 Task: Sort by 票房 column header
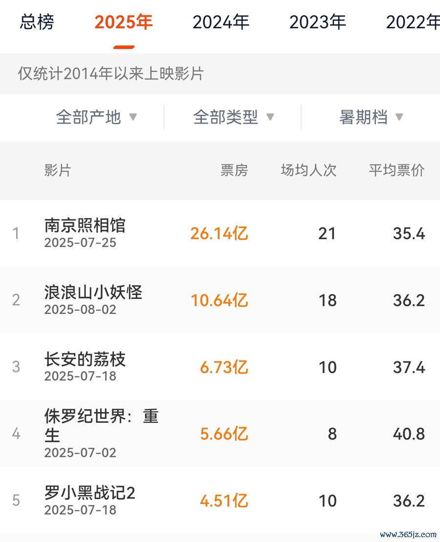pyautogui.click(x=234, y=170)
